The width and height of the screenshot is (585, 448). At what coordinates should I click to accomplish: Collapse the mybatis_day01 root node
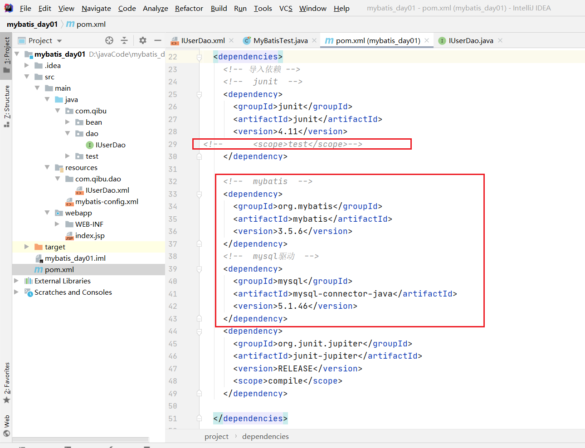[x=17, y=54]
